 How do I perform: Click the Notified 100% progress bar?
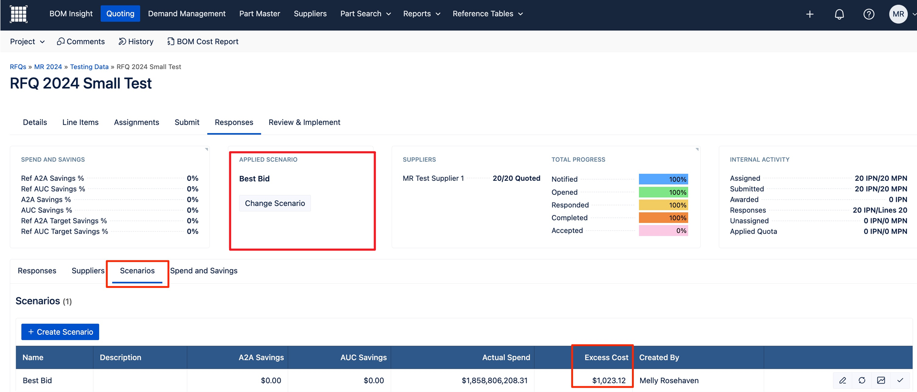coord(663,179)
